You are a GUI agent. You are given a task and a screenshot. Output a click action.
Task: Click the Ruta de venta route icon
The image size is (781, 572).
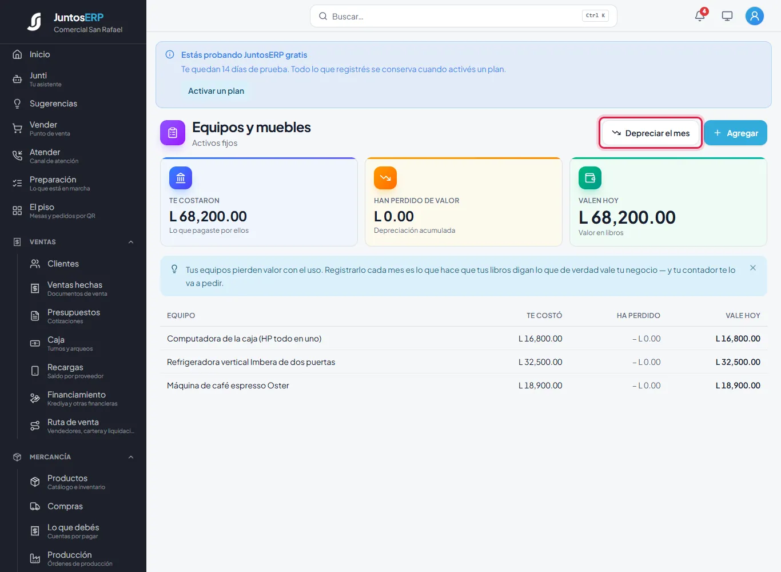click(x=35, y=426)
